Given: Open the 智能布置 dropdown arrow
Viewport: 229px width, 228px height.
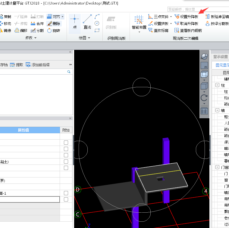Looking at the screenshot, I should click(x=139, y=32).
